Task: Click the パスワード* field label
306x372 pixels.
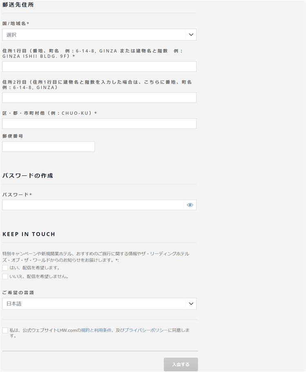Action: pos(17,195)
